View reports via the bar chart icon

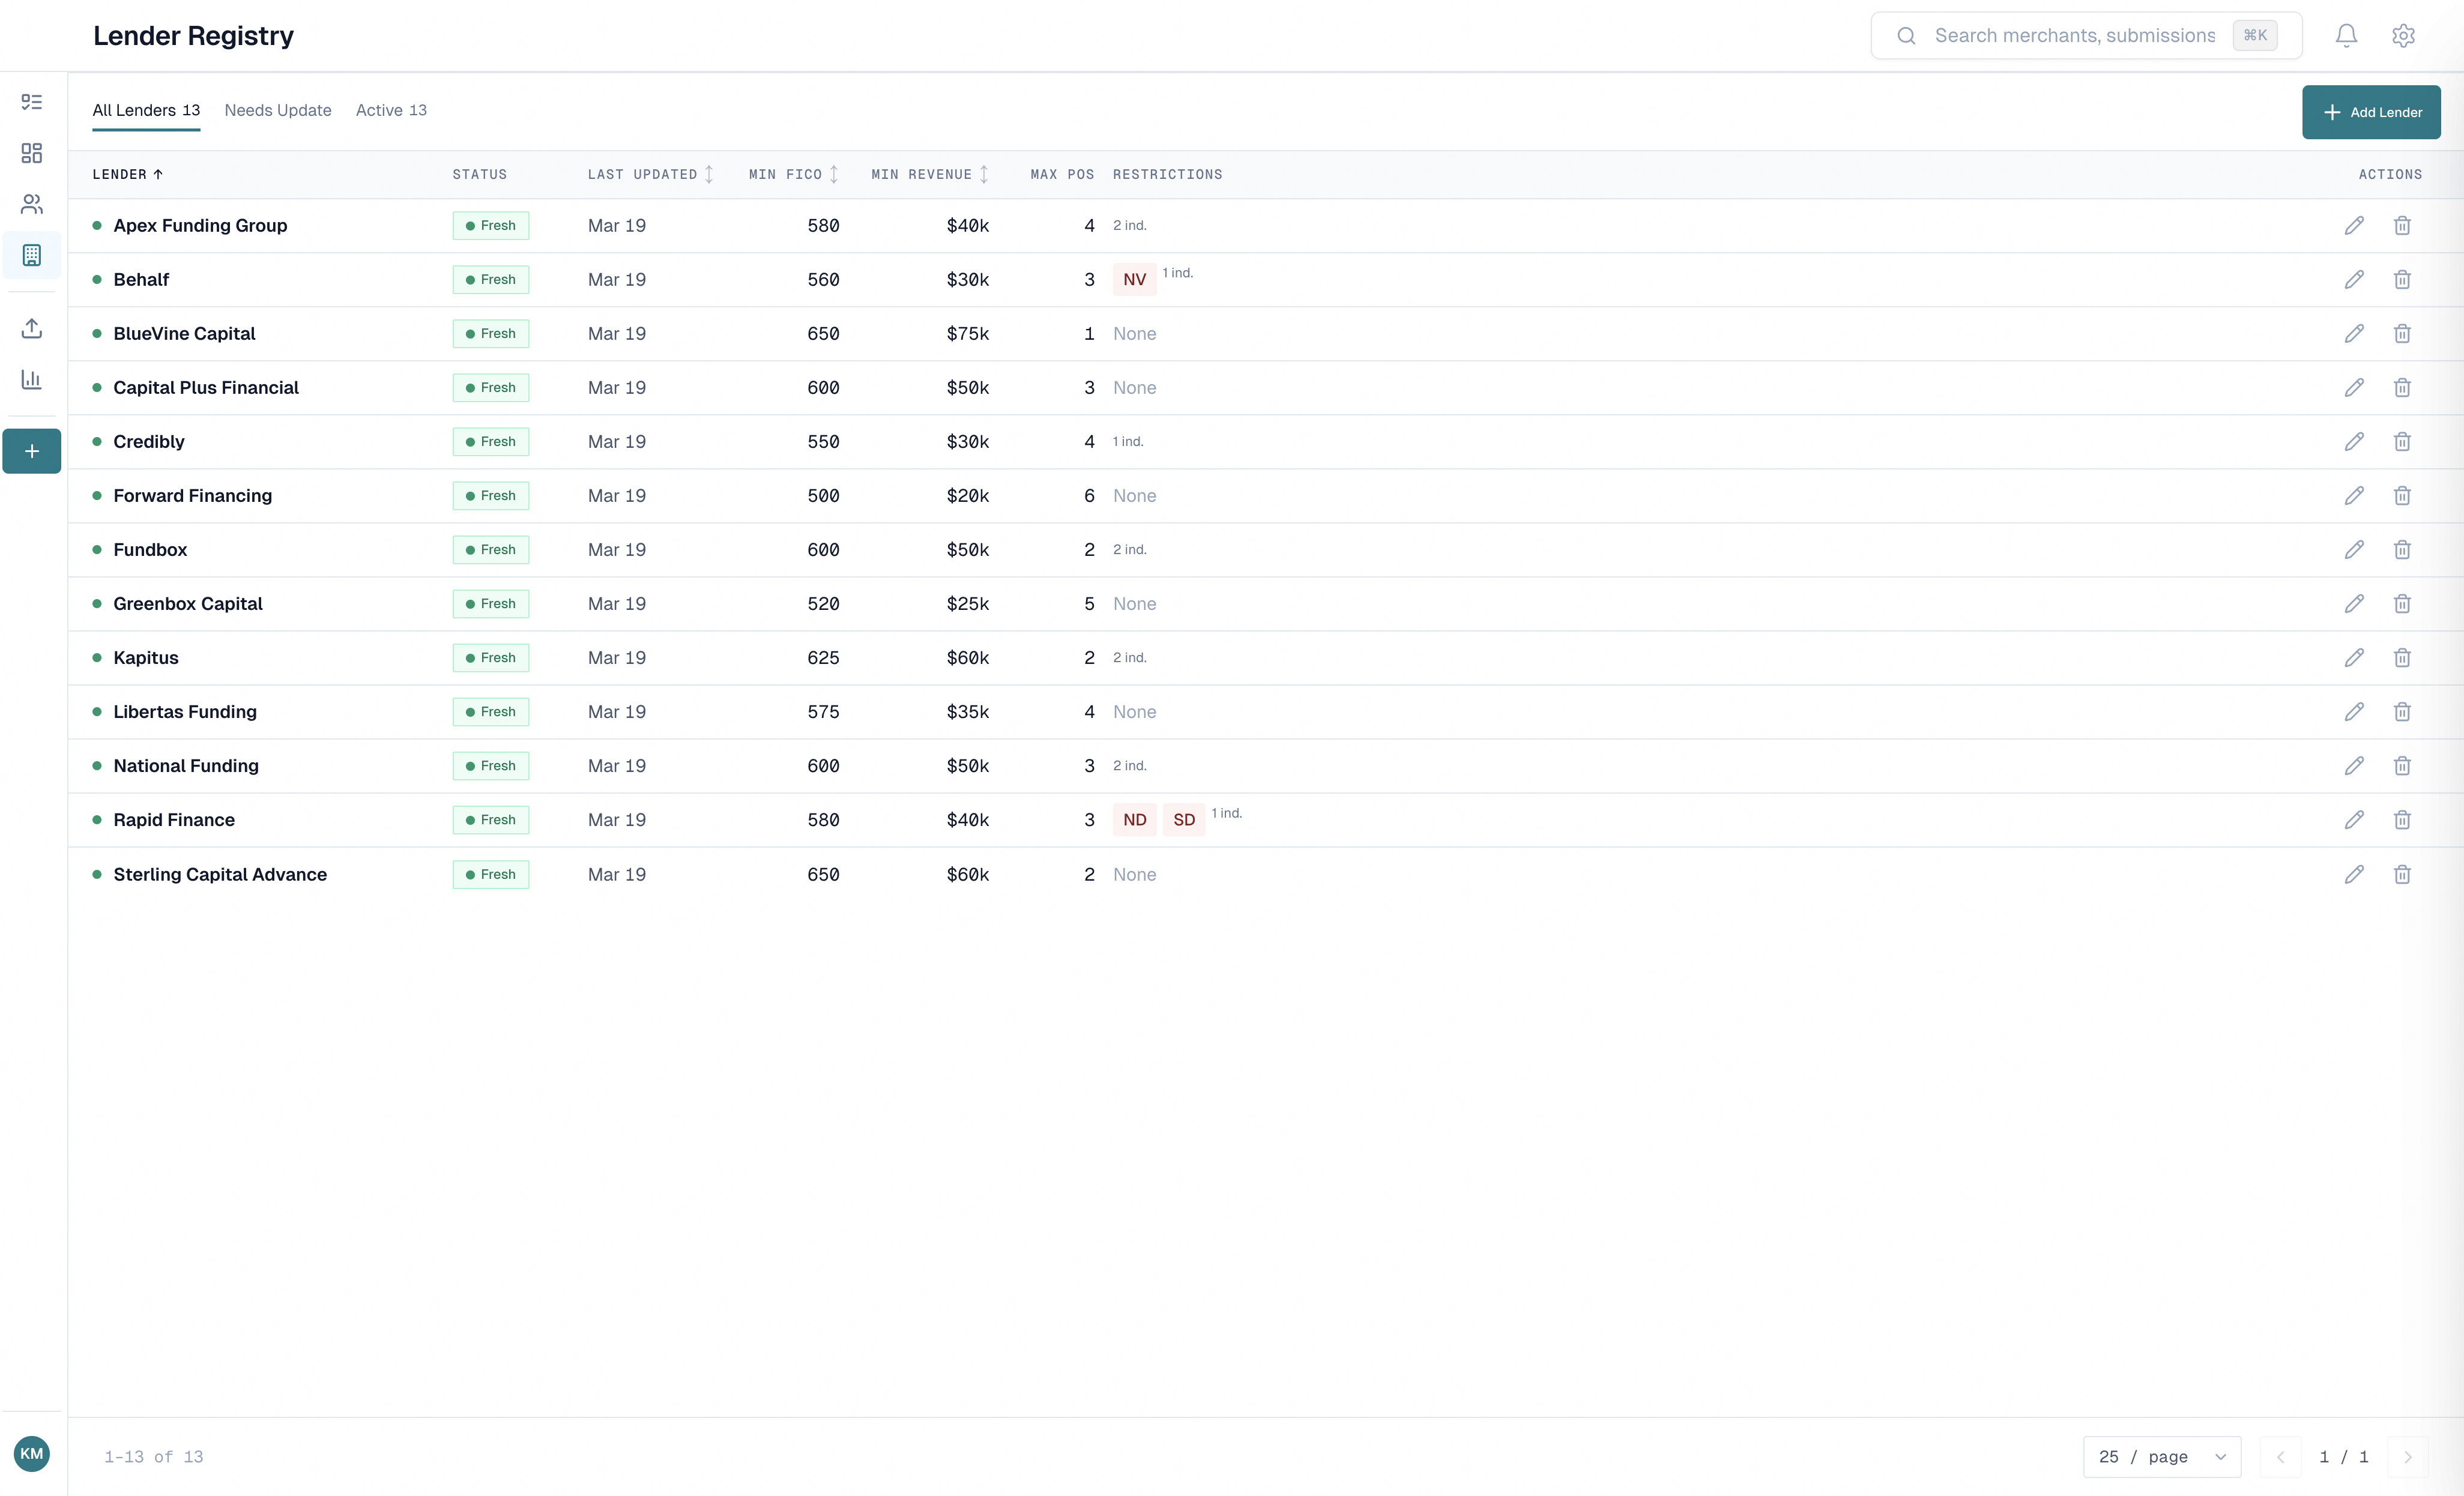pyautogui.click(x=31, y=379)
